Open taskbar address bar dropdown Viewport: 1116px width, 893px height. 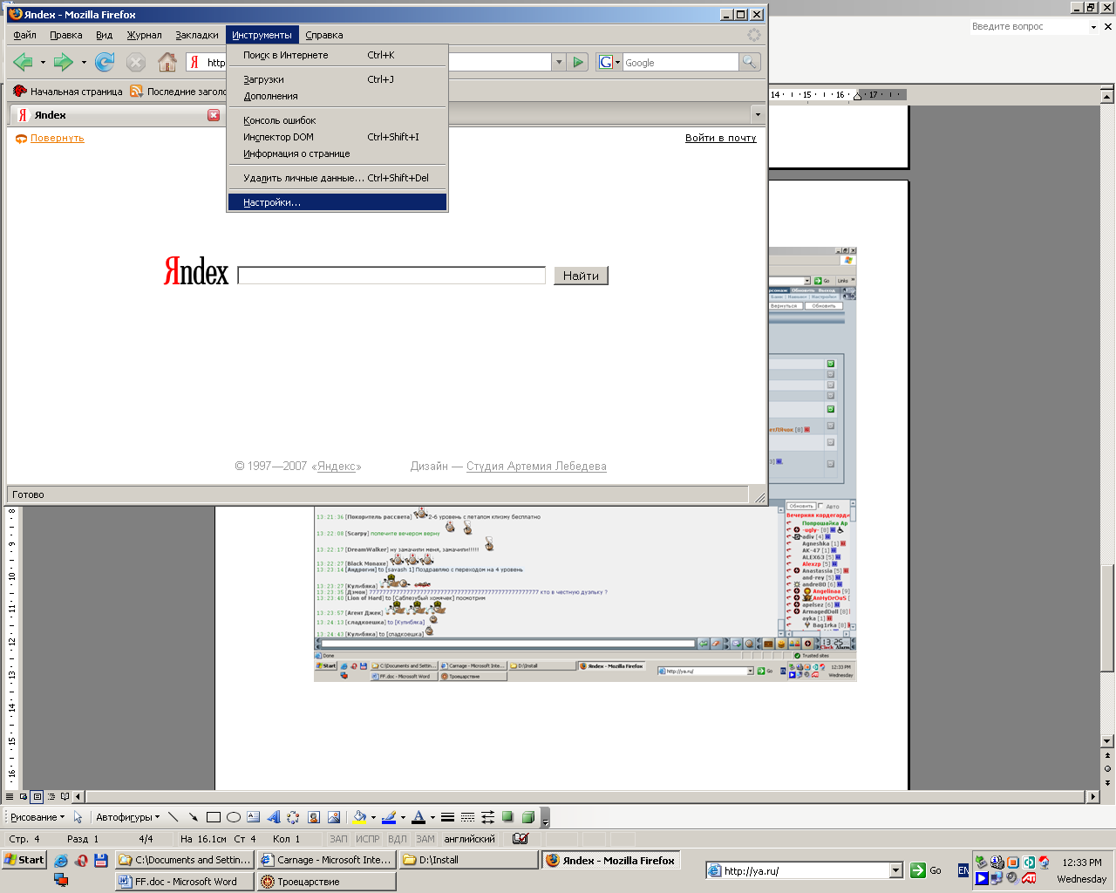pyautogui.click(x=895, y=870)
